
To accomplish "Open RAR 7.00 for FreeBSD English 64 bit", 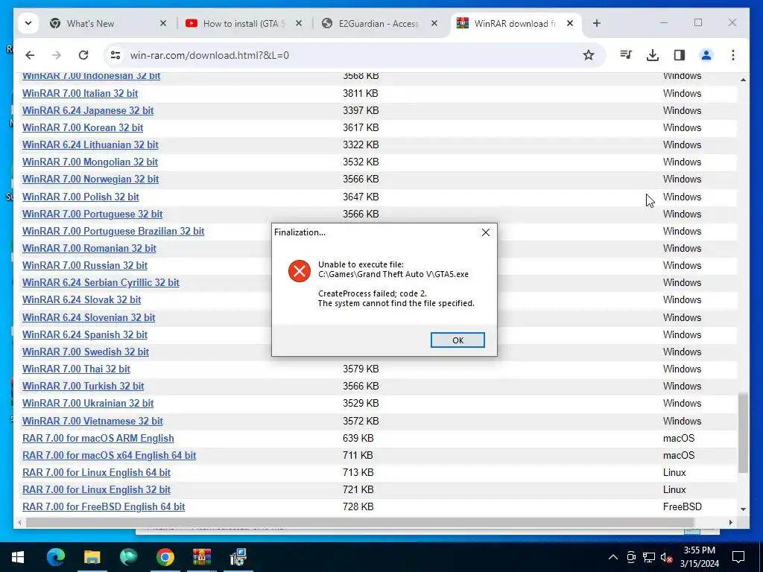I will tap(104, 506).
